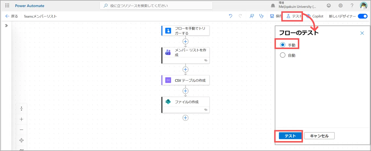Click the キャンセル button
The height and width of the screenshot is (151, 371).
(319, 136)
